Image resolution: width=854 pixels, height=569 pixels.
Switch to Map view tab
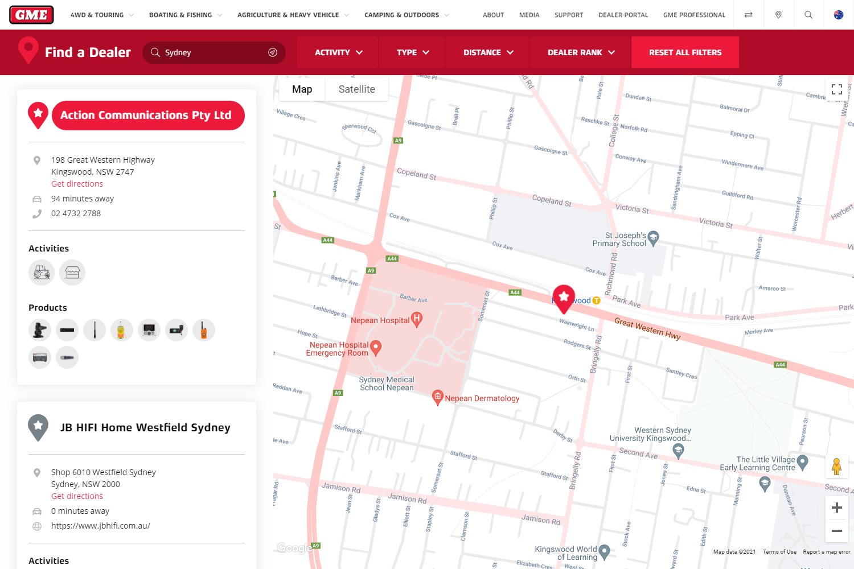tap(302, 89)
